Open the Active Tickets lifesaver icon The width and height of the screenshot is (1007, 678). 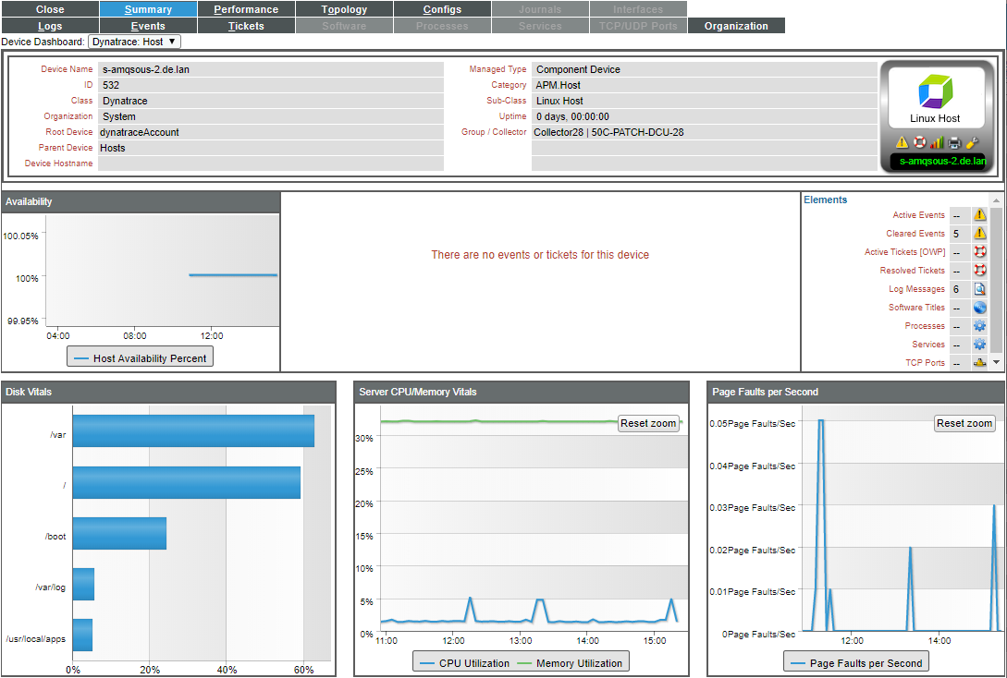pos(979,252)
